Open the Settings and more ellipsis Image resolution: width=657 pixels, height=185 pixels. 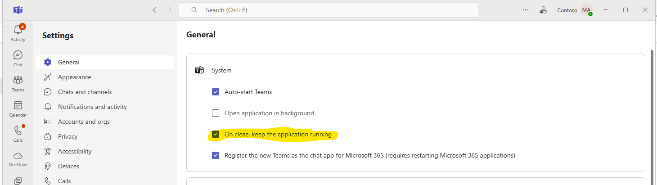pos(526,10)
